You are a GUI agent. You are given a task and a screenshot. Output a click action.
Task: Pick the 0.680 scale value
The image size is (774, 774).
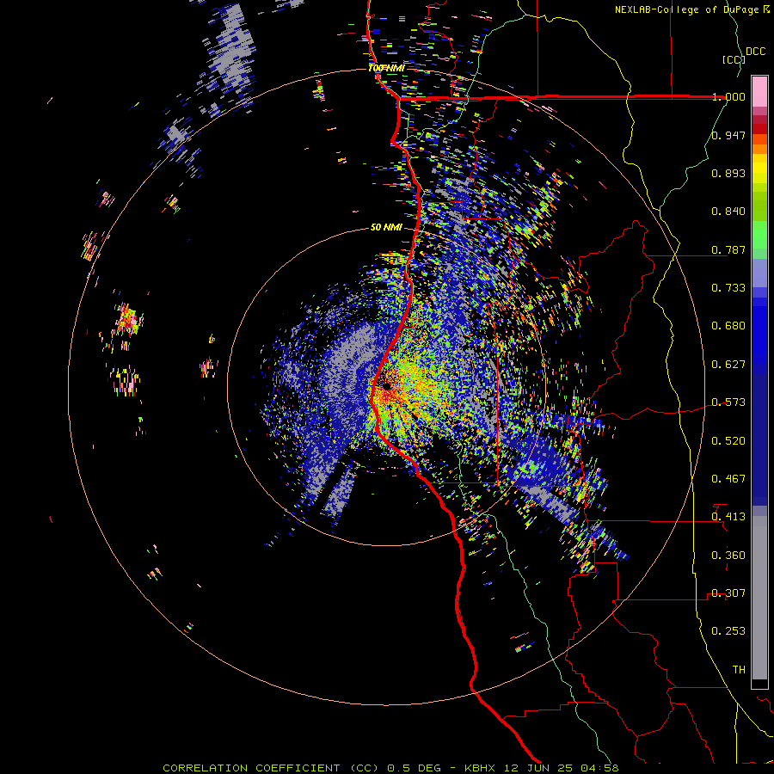[728, 326]
